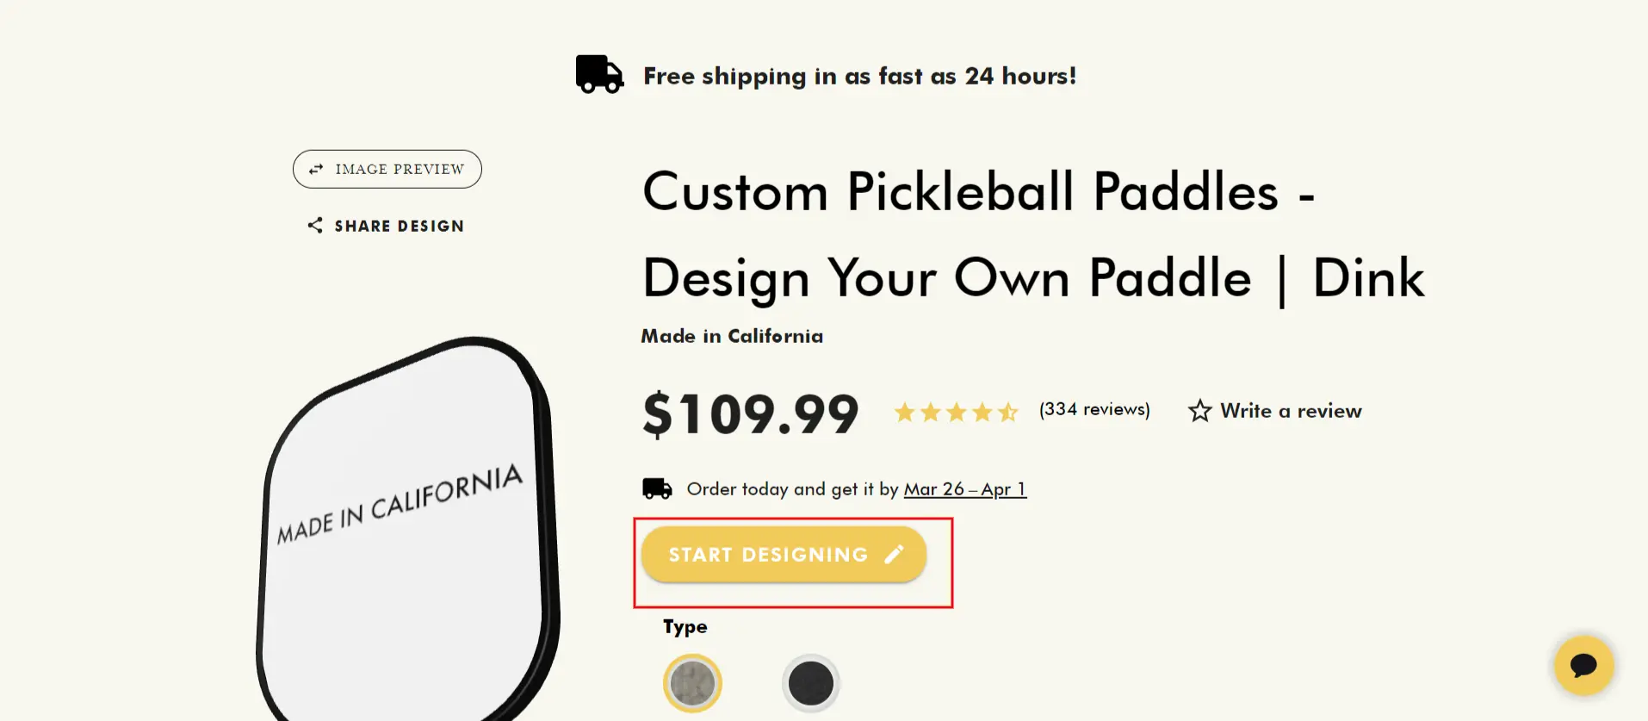Click the 334 reviews link

tap(1094, 409)
